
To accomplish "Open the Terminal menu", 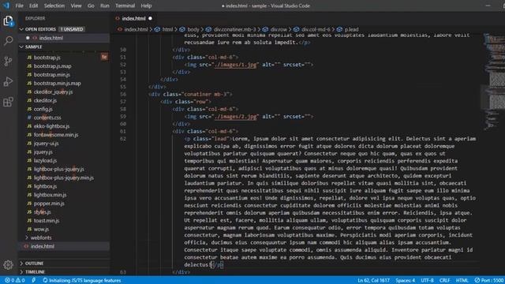I will (125, 6).
